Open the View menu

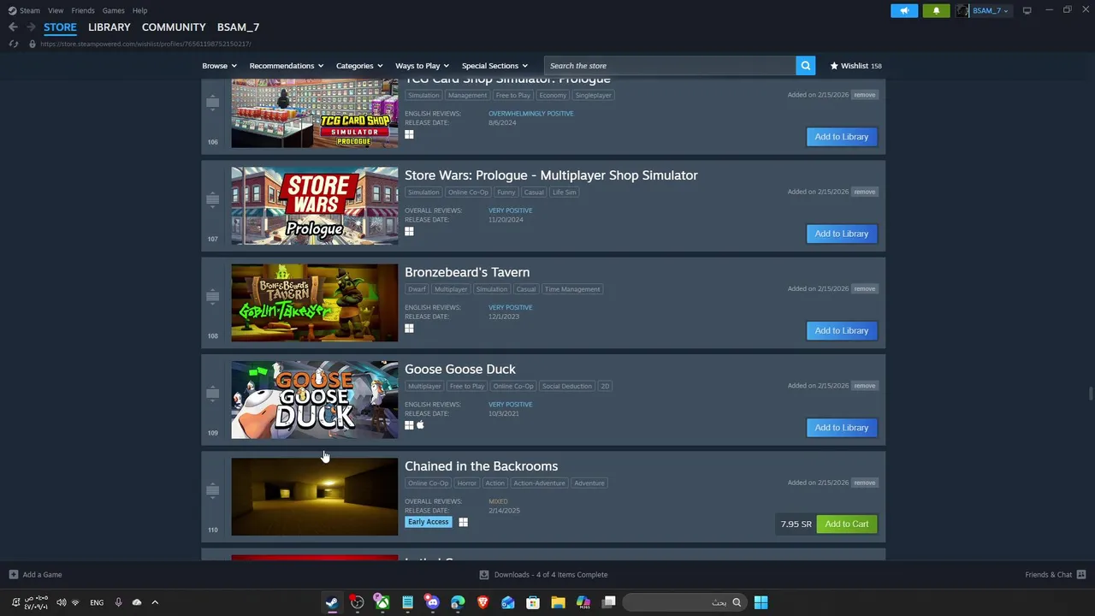[x=56, y=10]
